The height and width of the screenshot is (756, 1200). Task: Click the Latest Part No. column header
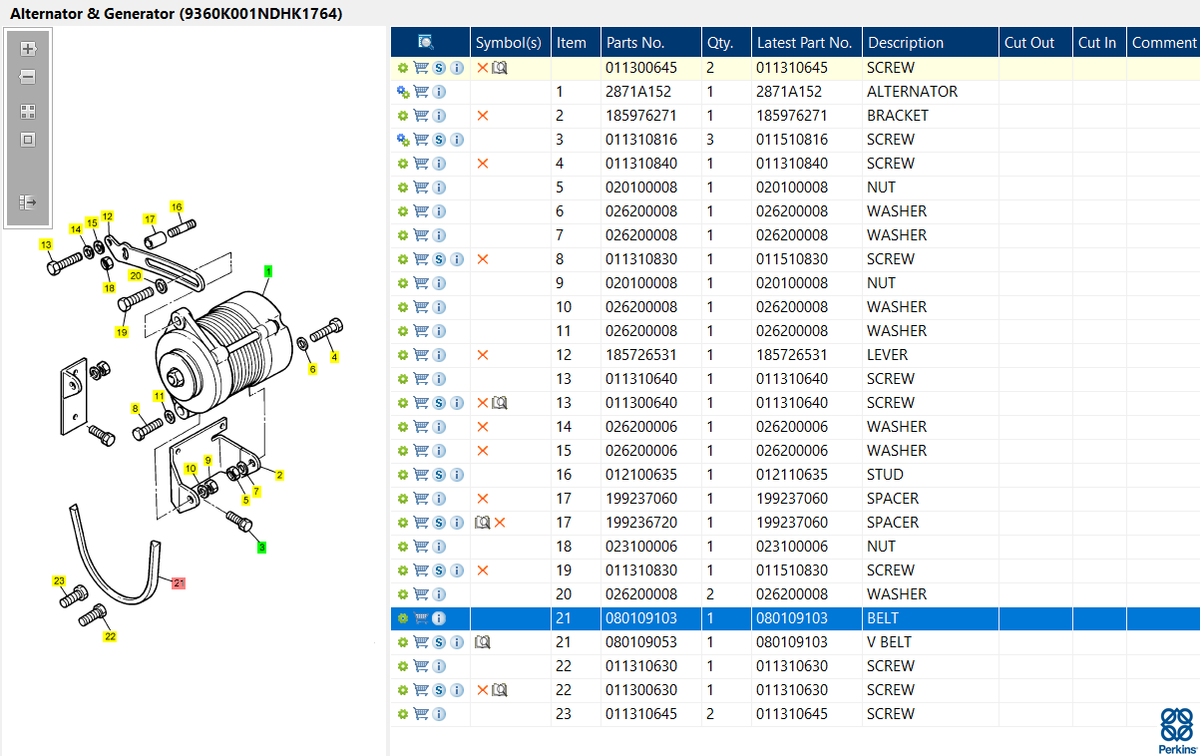805,43
